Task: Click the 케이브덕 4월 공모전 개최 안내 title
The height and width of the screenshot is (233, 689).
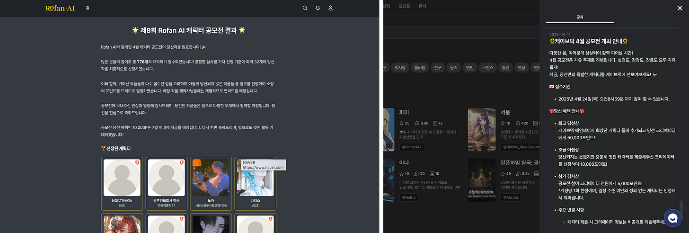Action: coord(589,42)
